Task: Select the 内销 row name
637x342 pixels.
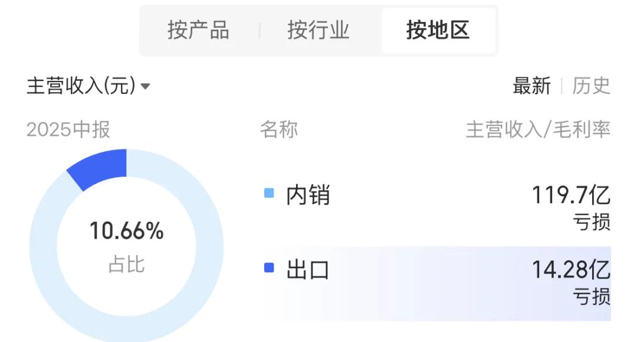Action: pyautogui.click(x=308, y=195)
